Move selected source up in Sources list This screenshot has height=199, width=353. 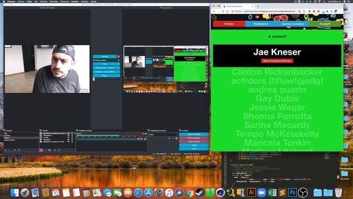55,150
